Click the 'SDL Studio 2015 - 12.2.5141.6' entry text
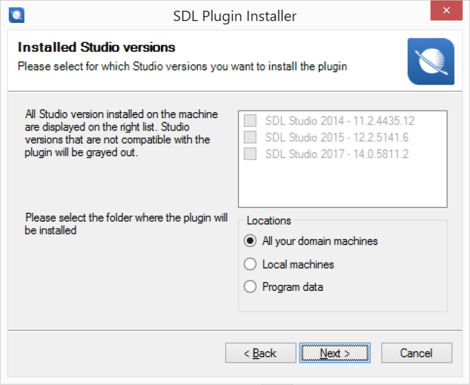Viewport: 470px width, 385px height. pos(337,138)
